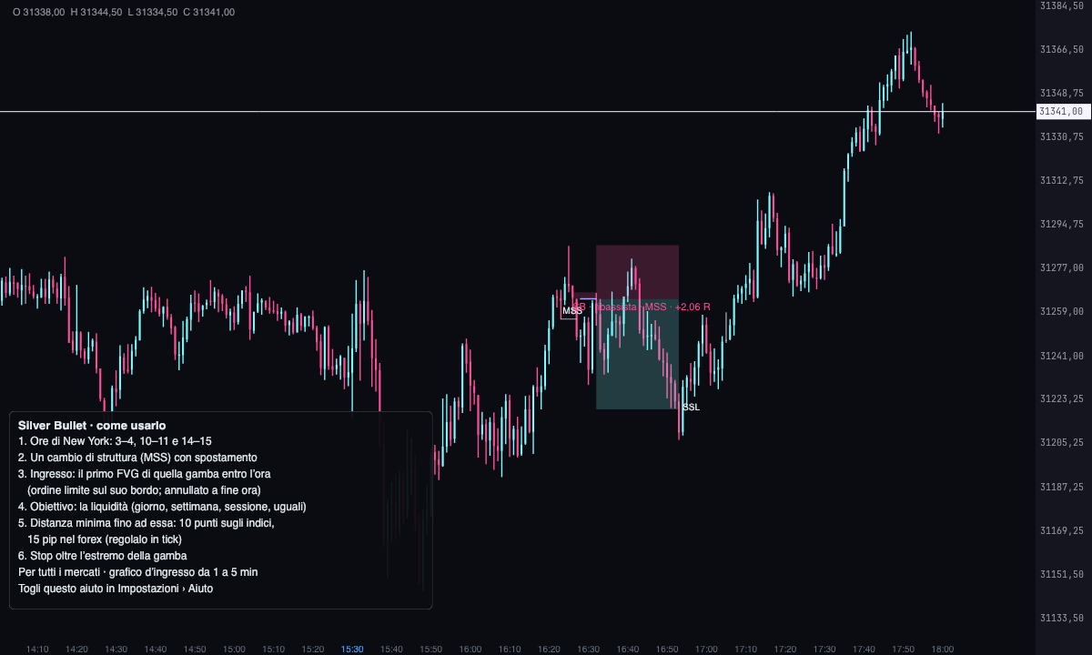The image size is (1092, 655).
Task: Click the "Silver Bullet · come usarlo" help title
Action: 92,426
